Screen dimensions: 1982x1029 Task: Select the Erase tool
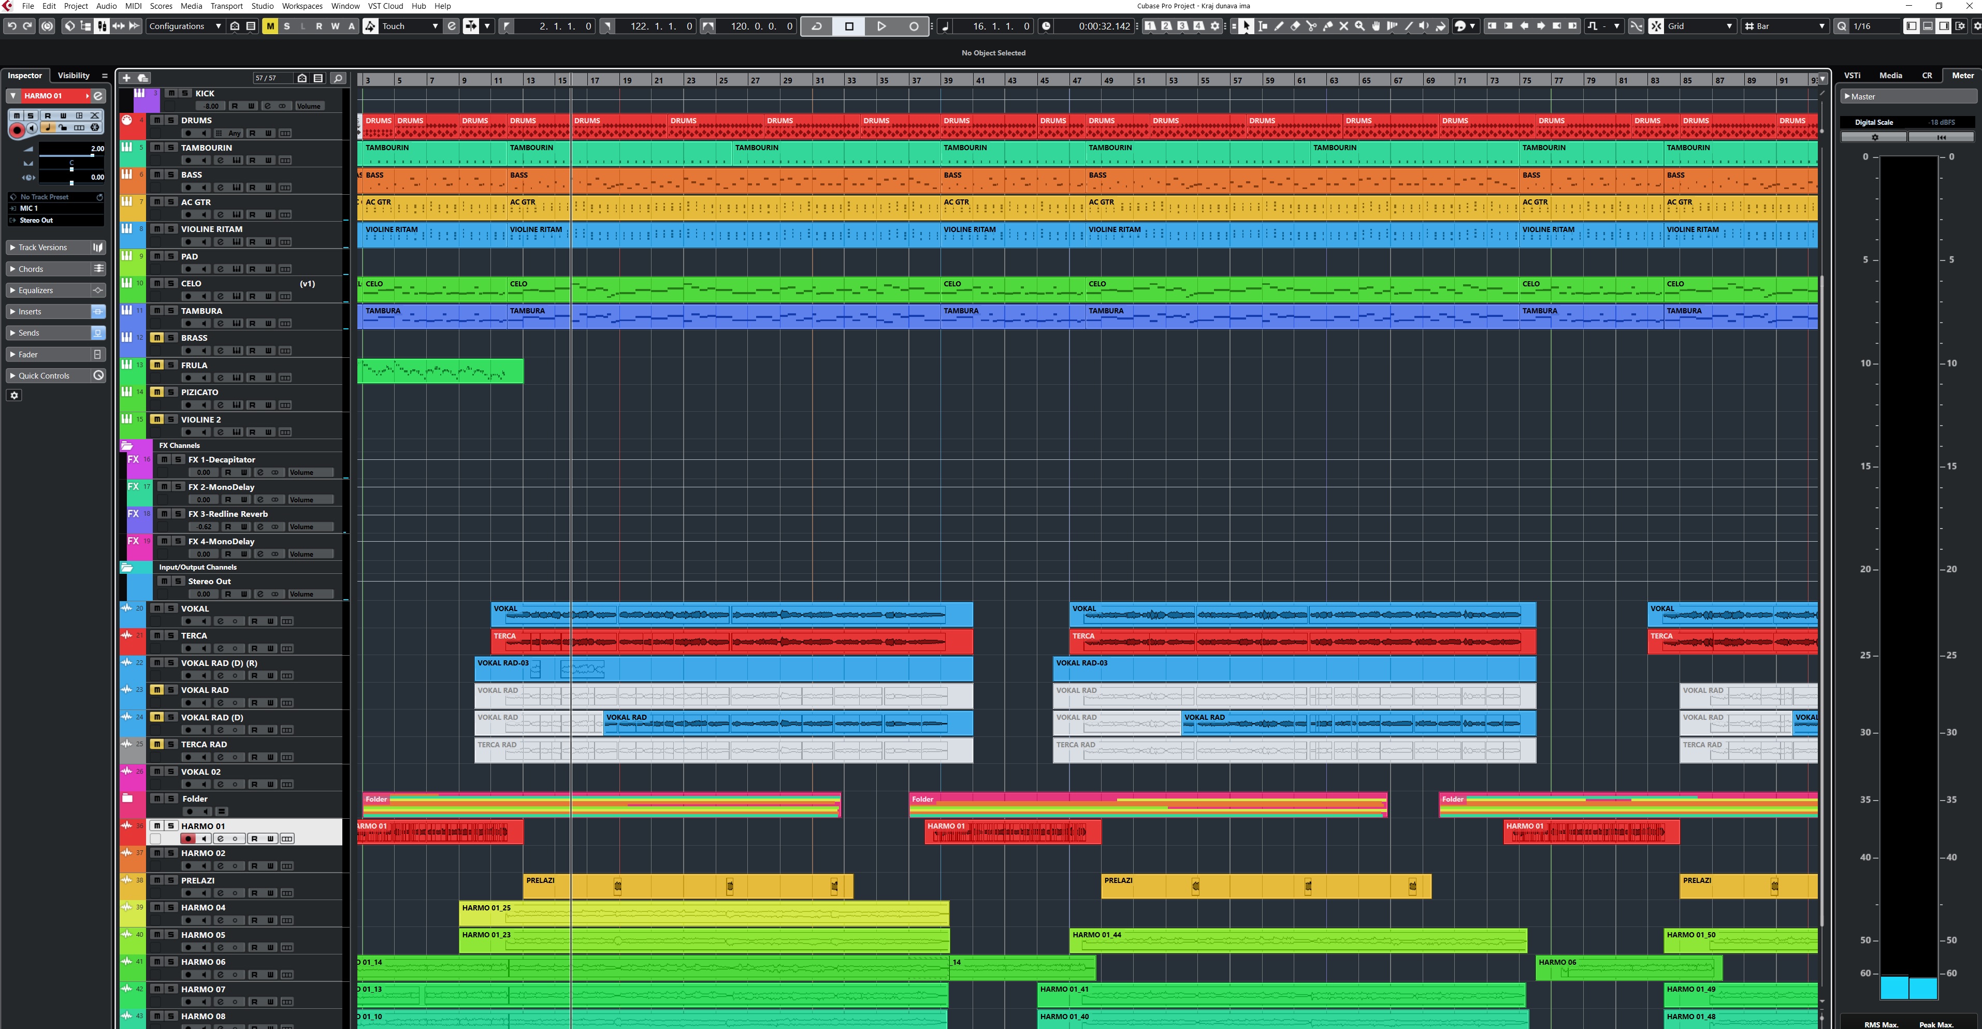(x=1295, y=26)
